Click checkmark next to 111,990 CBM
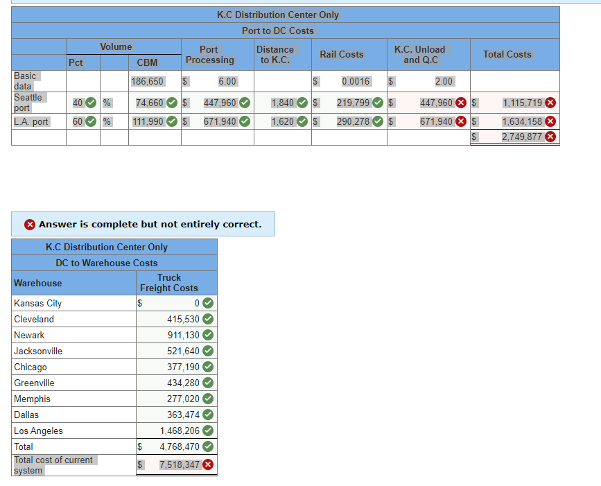This screenshot has width=601, height=486. pos(172,121)
